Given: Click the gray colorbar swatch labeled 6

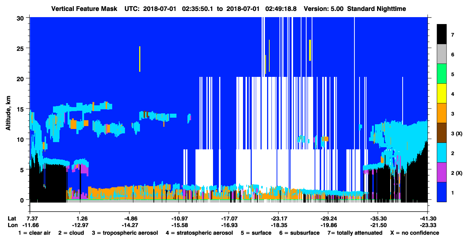Looking at the screenshot, I should (x=442, y=54).
